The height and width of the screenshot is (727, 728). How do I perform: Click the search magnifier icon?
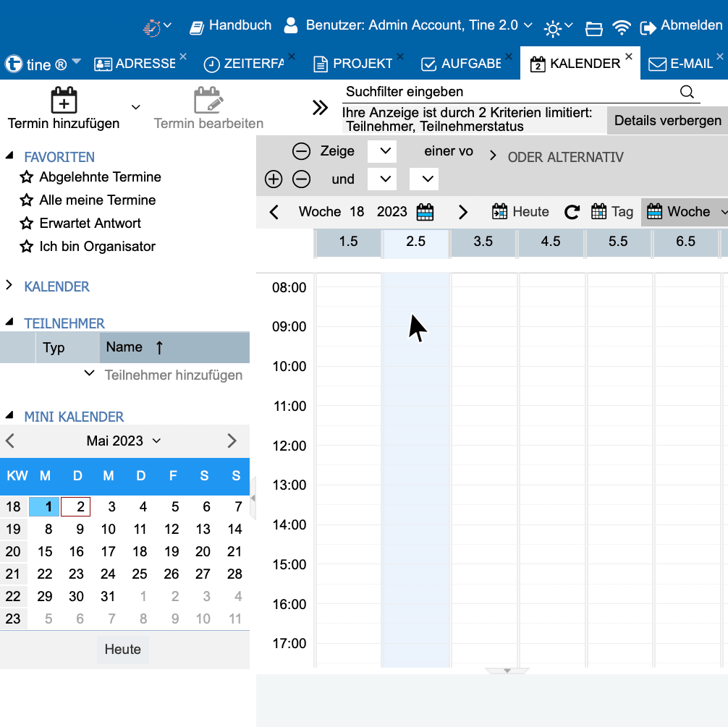[687, 91]
